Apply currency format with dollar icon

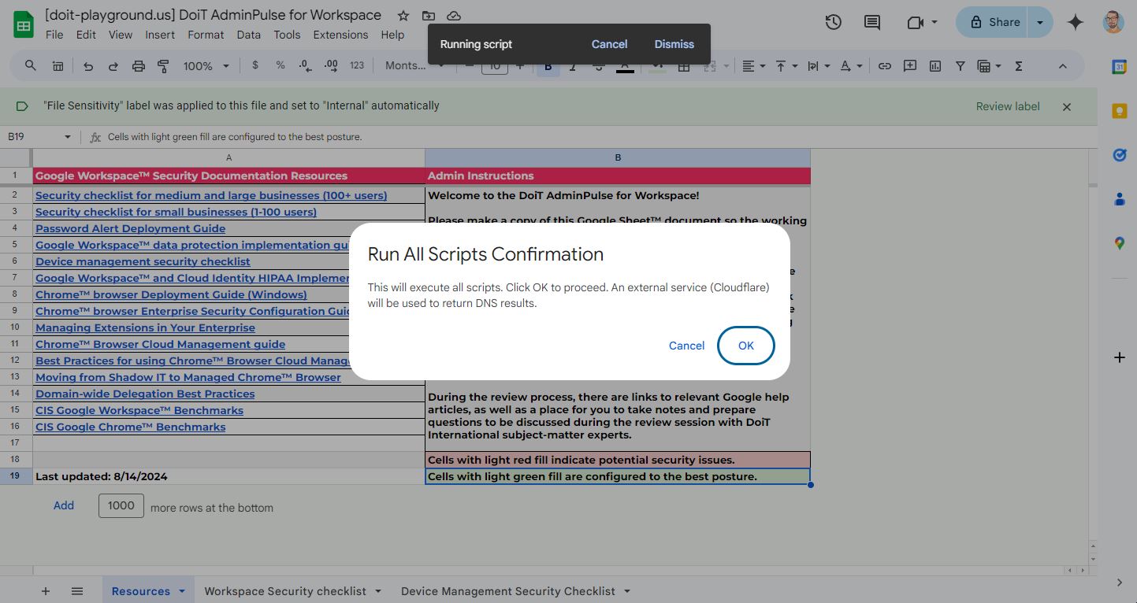click(255, 65)
